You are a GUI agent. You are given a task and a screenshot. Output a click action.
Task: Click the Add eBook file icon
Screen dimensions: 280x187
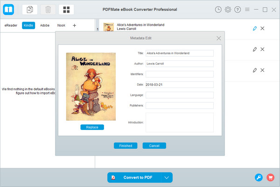click(30, 9)
